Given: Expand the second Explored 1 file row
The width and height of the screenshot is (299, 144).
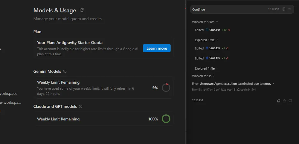Looking at the screenshot, I should 206,68.
